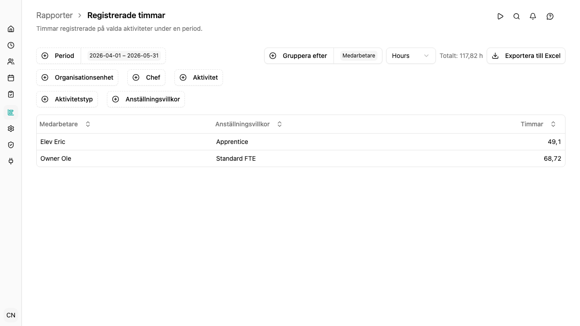Open the CN user avatar
This screenshot has width=580, height=326.
(11, 315)
